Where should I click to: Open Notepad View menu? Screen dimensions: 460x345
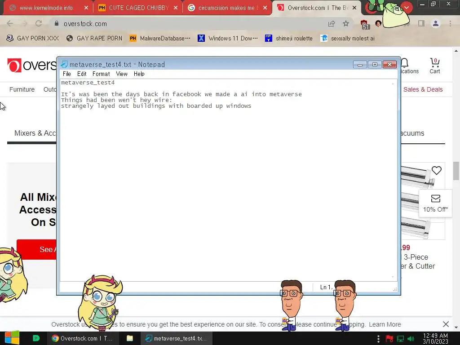[122, 74]
